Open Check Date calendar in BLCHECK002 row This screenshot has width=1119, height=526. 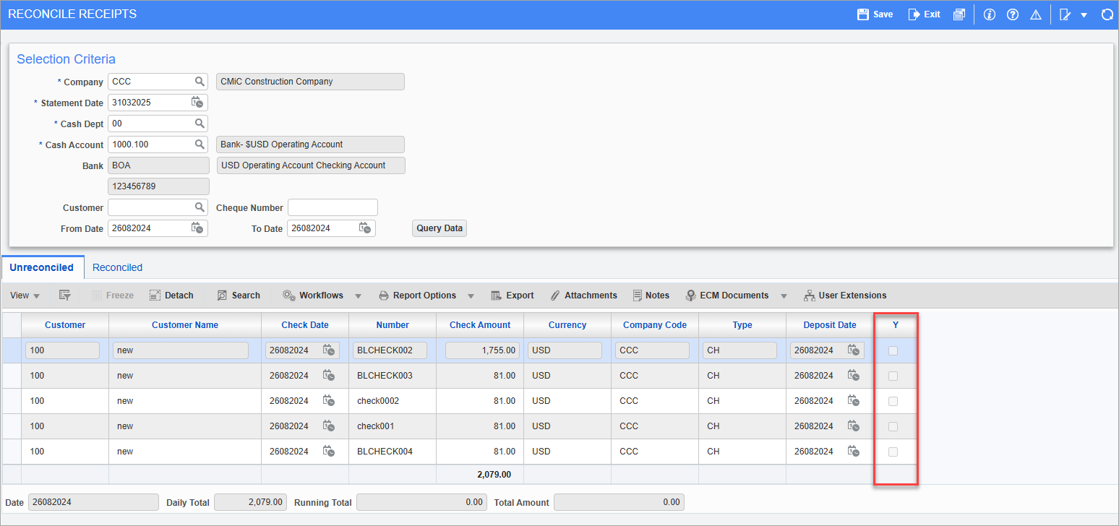coord(329,350)
